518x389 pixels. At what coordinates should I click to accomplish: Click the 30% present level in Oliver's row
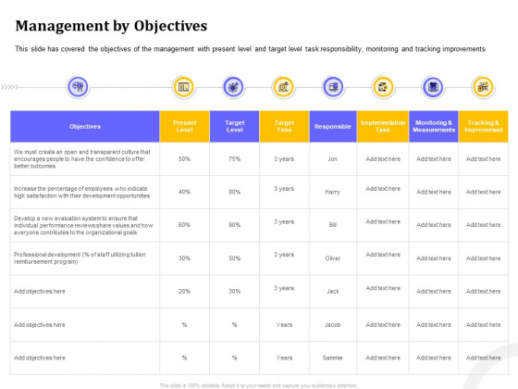pos(184,258)
